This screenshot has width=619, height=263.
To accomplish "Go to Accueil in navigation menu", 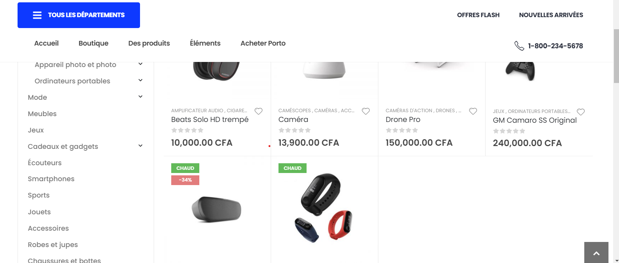I will 46,43.
